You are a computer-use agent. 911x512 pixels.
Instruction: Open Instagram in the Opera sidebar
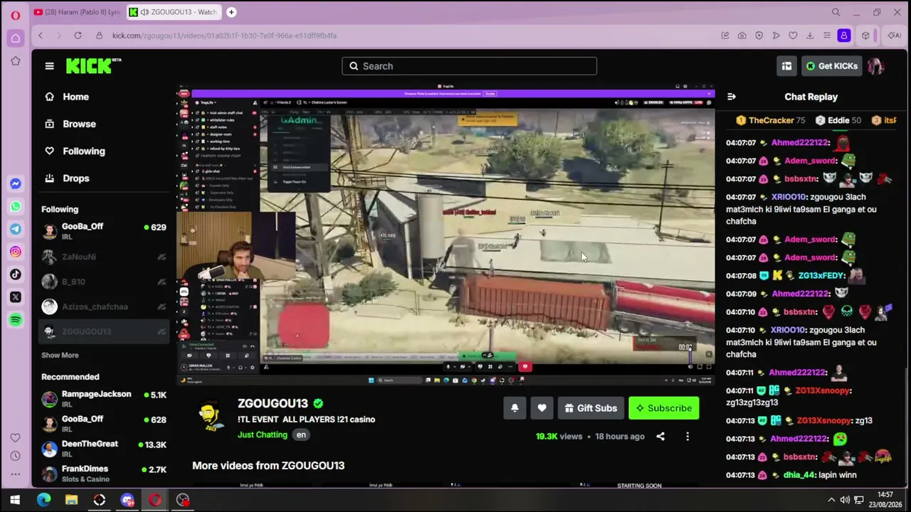[x=16, y=252]
